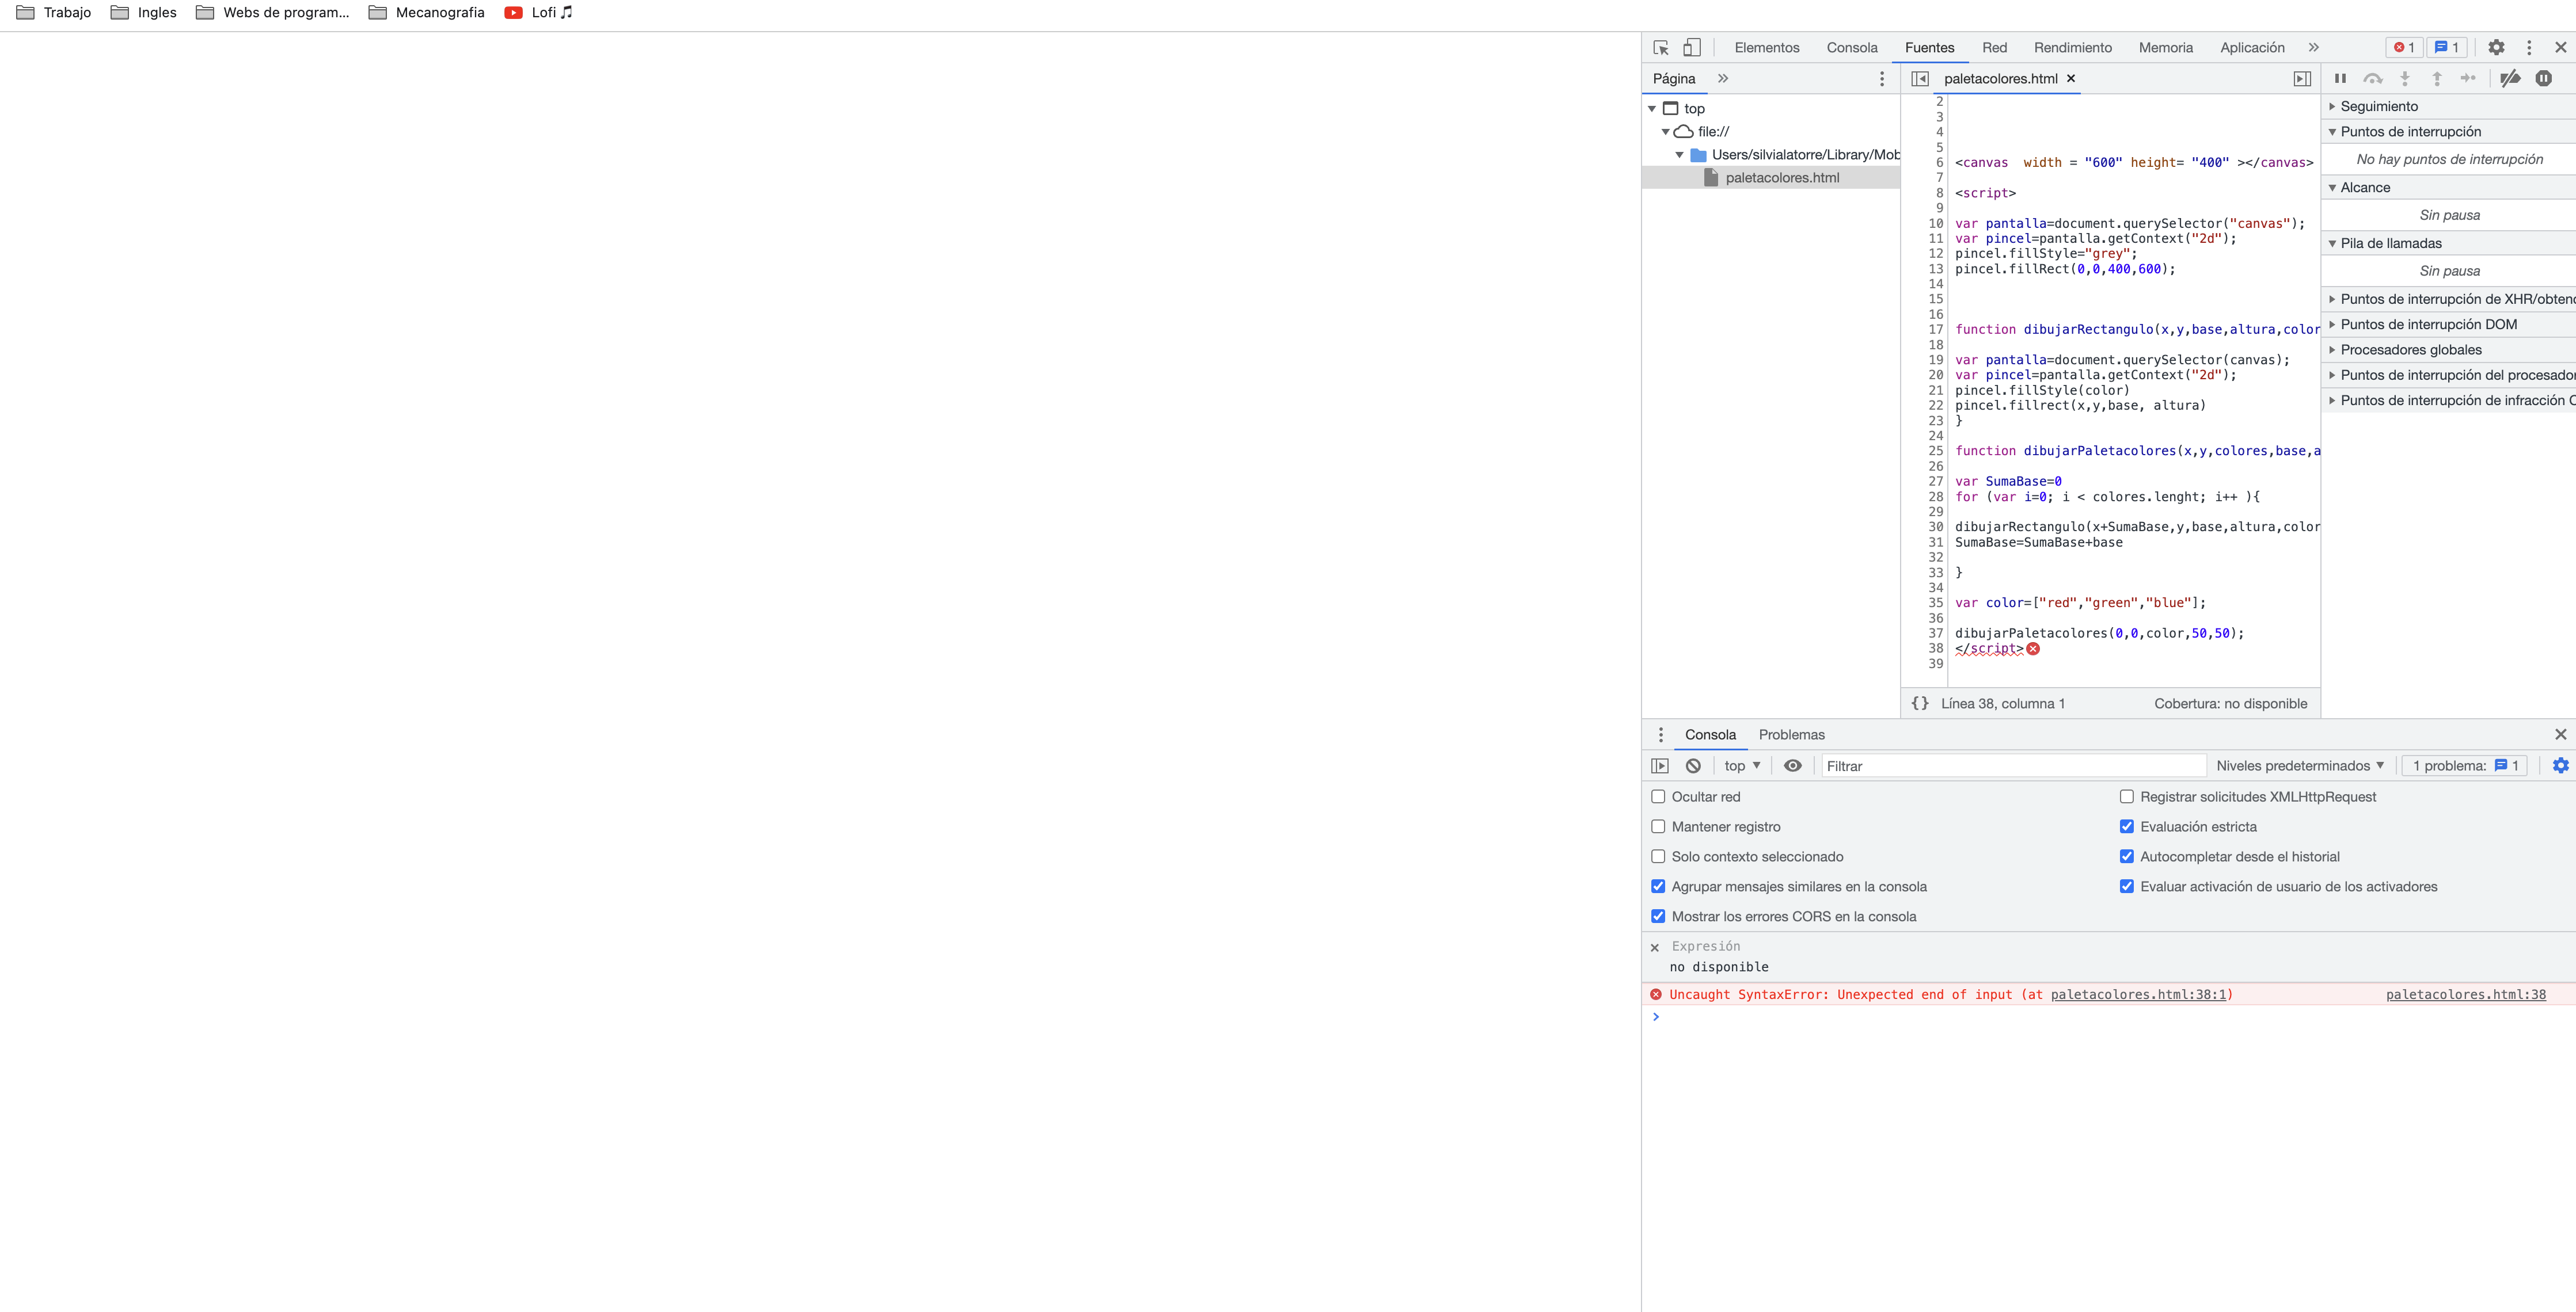
Task: Hide the debugger sidebar icon
Action: (x=2302, y=78)
